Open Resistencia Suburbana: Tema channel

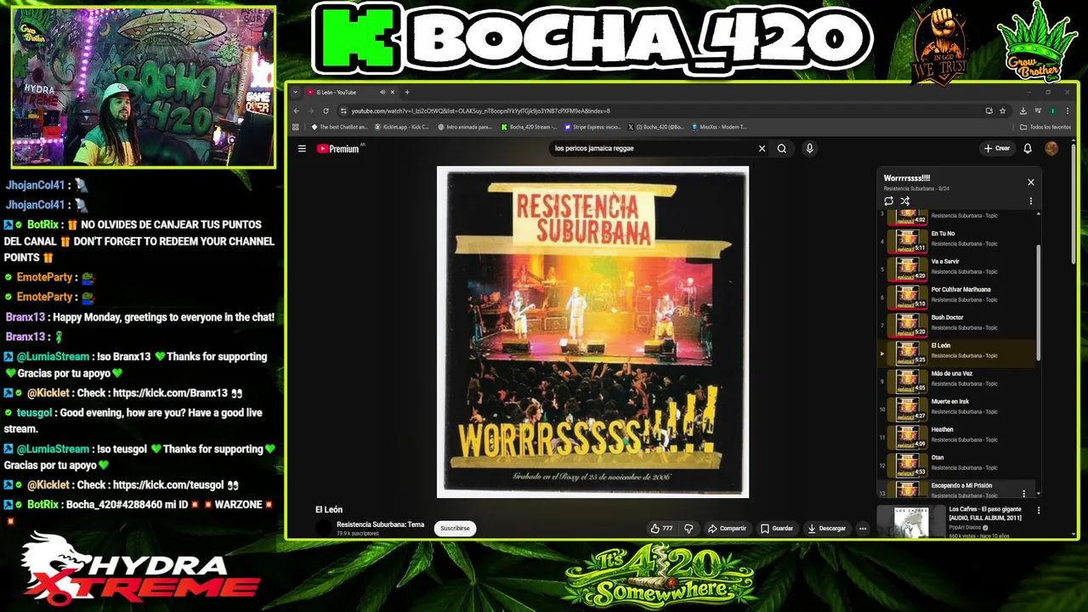tap(380, 524)
